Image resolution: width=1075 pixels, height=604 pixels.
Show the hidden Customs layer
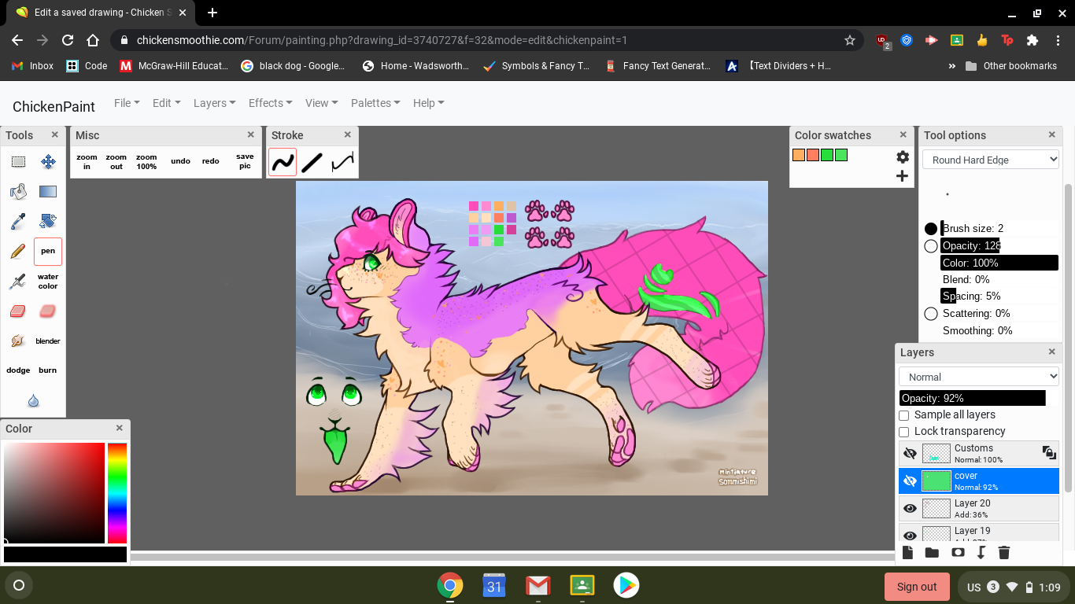point(911,453)
